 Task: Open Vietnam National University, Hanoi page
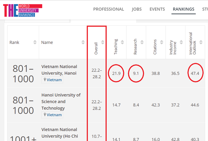[59, 70]
